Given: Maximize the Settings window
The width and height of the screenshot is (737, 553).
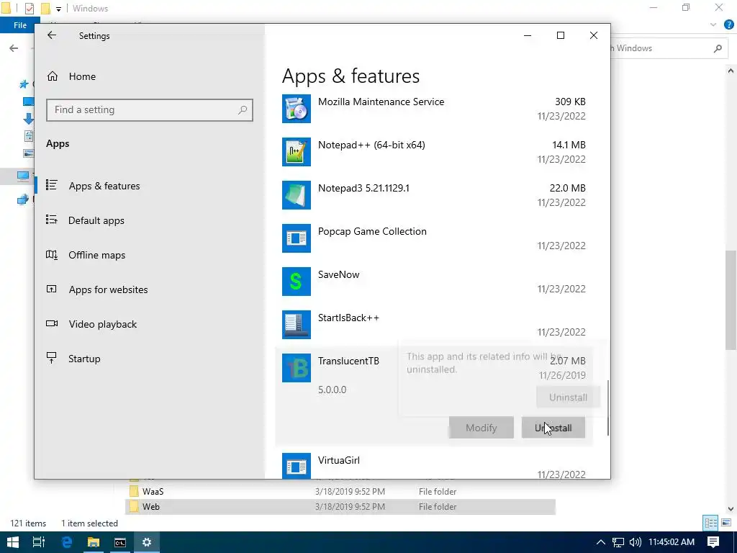Looking at the screenshot, I should point(560,35).
